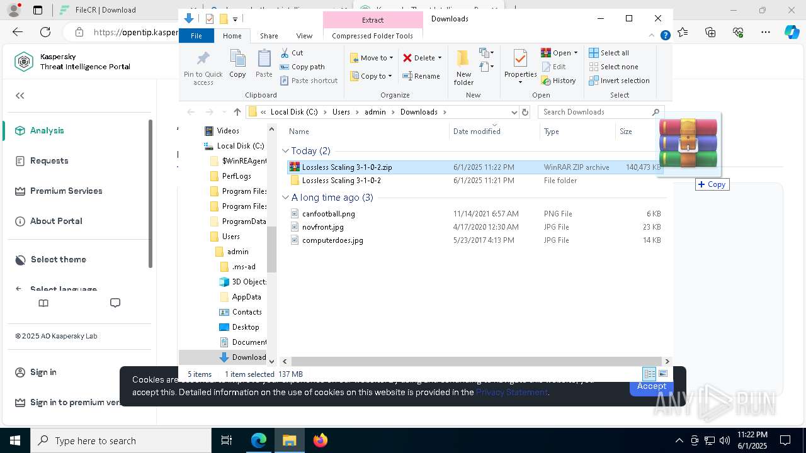This screenshot has width=806, height=453.
Task: Open address bar history dropdown
Action: pos(514,112)
